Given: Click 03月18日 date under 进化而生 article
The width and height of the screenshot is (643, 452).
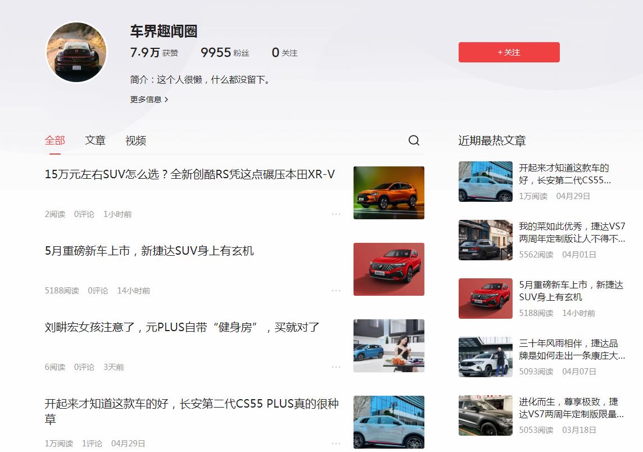Looking at the screenshot, I should point(579,430).
